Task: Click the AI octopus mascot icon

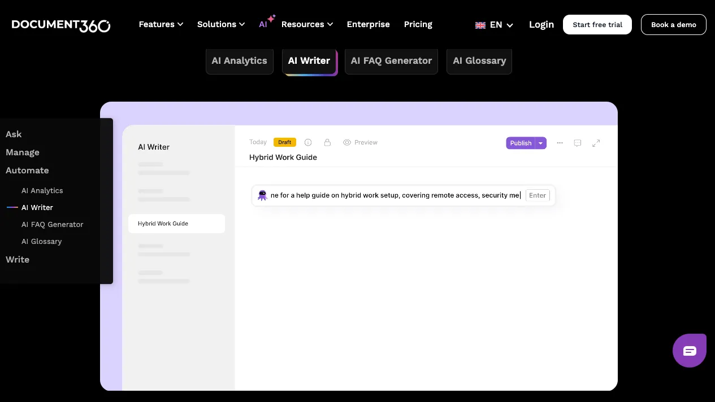Action: tap(262, 195)
